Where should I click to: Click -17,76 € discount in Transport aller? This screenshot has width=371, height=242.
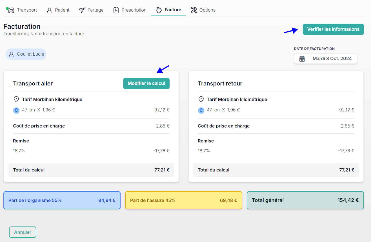pyautogui.click(x=161, y=151)
